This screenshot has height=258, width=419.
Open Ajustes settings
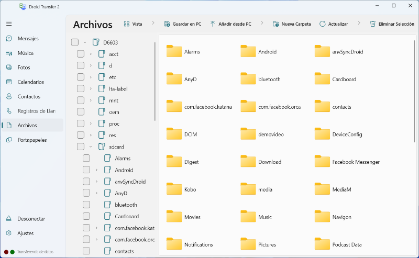tap(32, 233)
